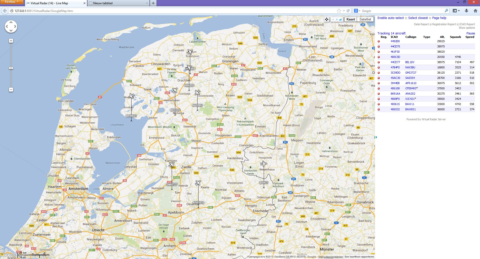The image size is (480, 259).
Task: Zoom out with the map minus button
Action: click(x=11, y=90)
